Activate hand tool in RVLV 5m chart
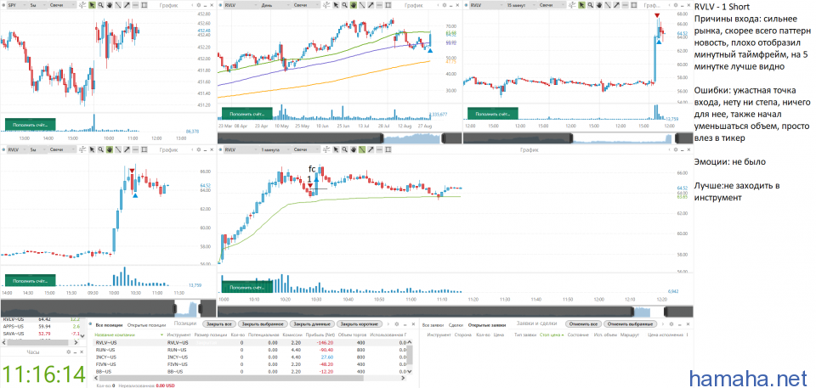Viewport: 816px width, 388px height. coord(110,149)
